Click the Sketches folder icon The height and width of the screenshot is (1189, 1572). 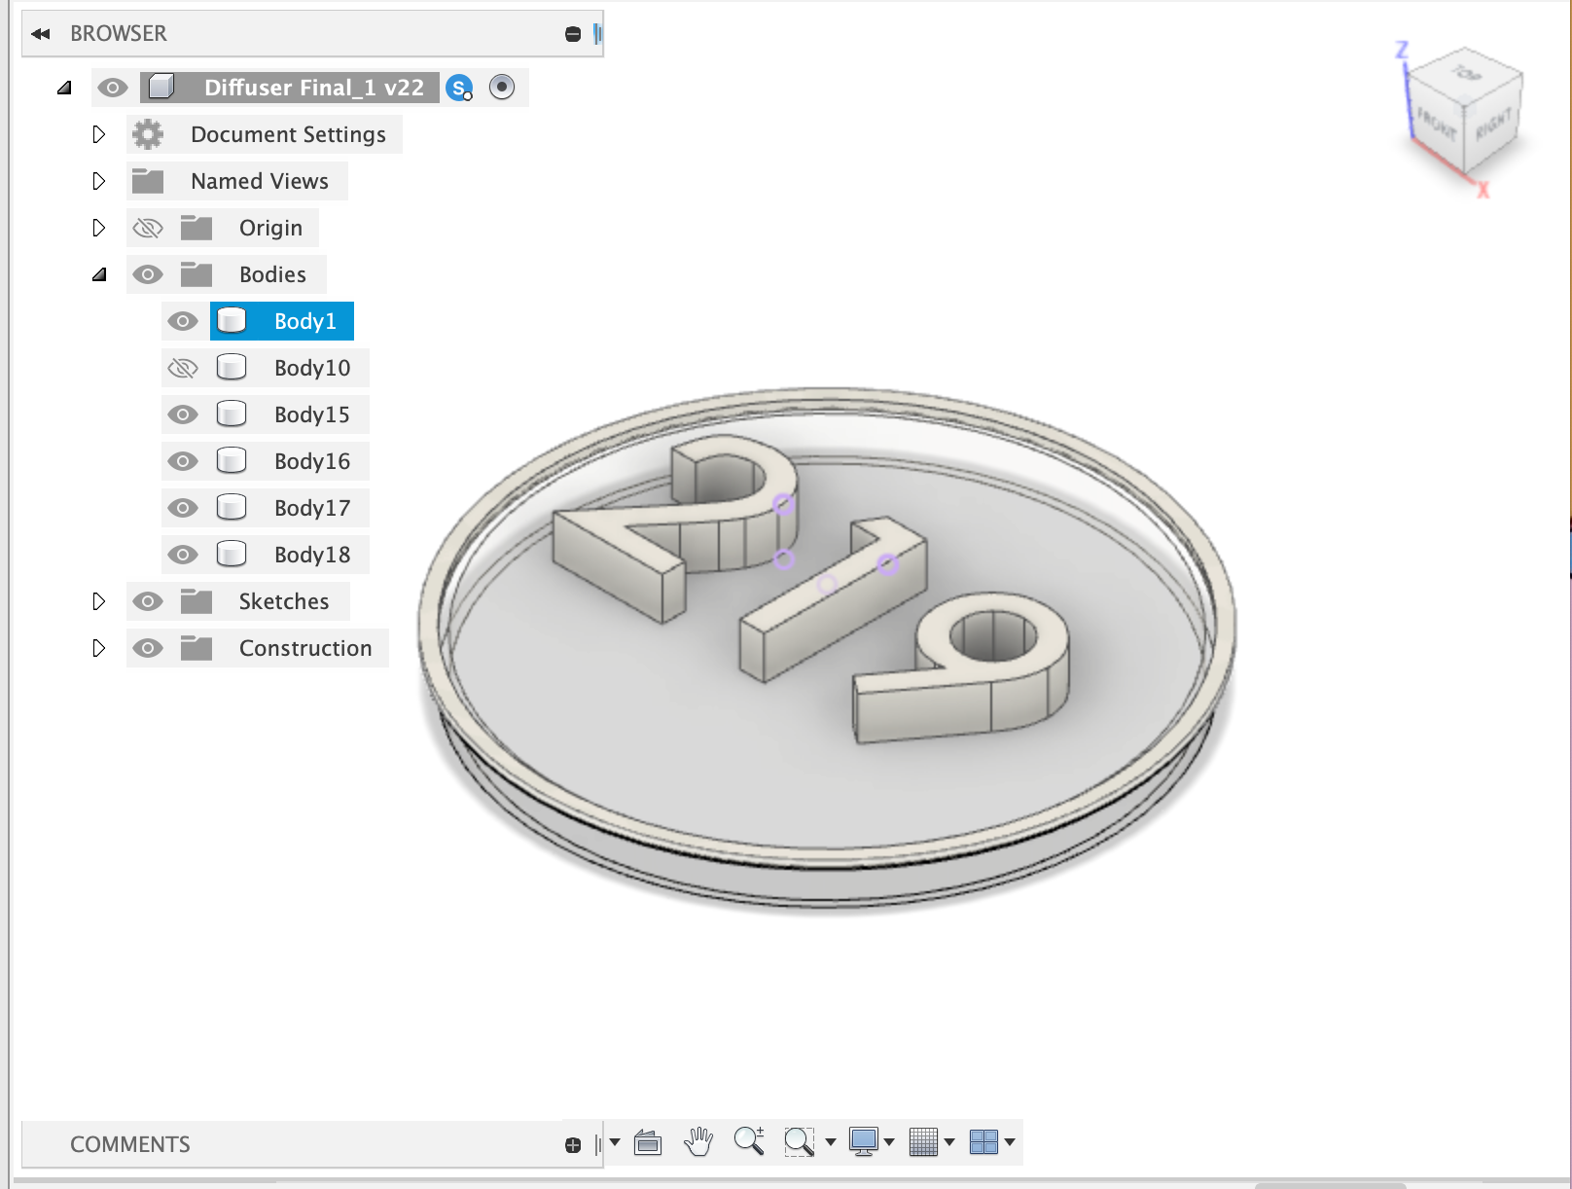(196, 601)
